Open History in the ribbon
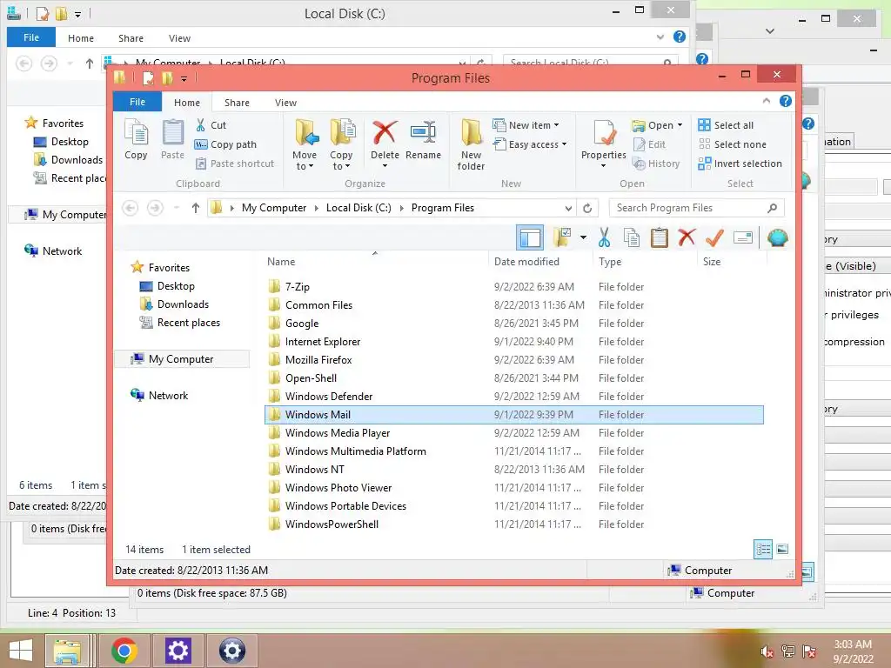 tap(656, 164)
